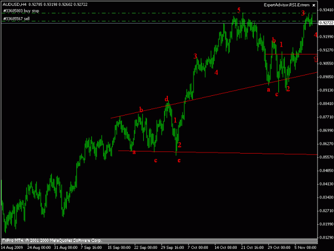Select the #33685567 sell order label
Screen dimensions: 334x251
pyautogui.click(x=16, y=19)
